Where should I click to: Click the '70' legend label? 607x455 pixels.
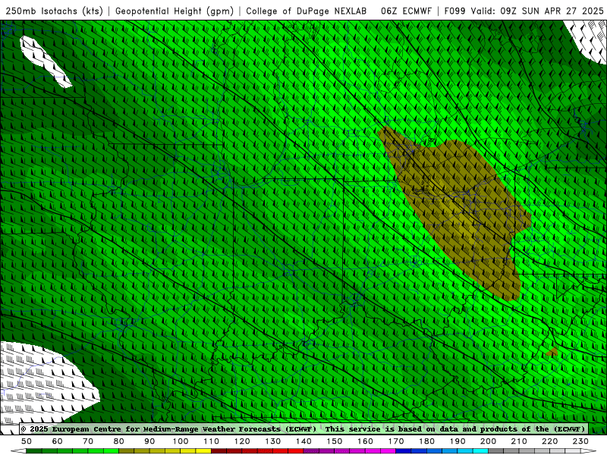click(x=88, y=441)
